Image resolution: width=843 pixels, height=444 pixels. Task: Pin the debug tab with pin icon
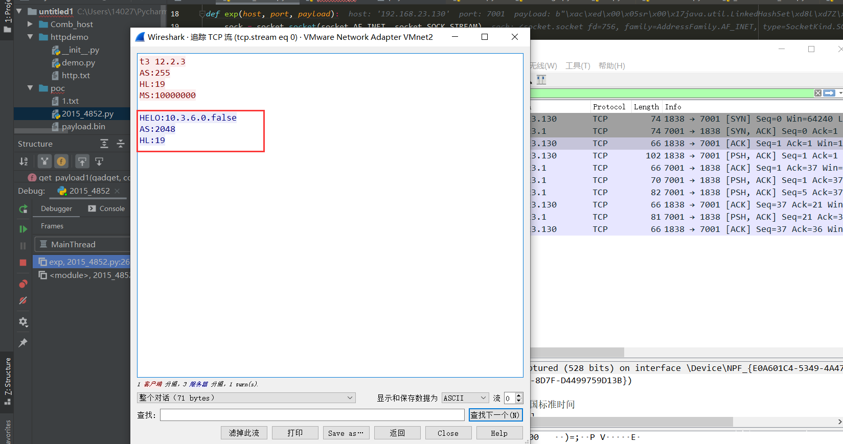pos(23,342)
